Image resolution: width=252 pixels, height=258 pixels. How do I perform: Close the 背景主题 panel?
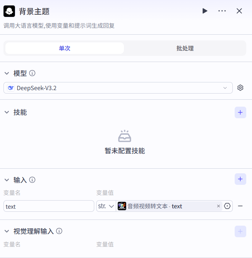pyautogui.click(x=239, y=11)
